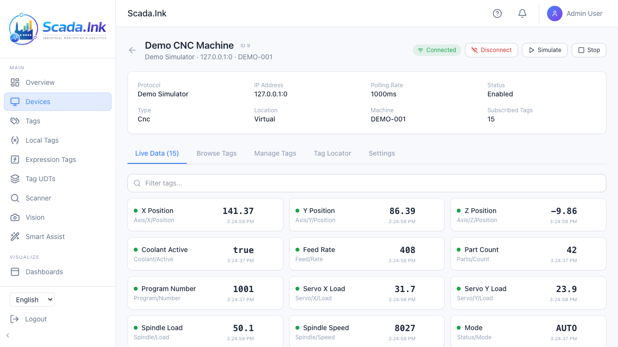
Task: Click the Logout door icon
Action: point(15,319)
